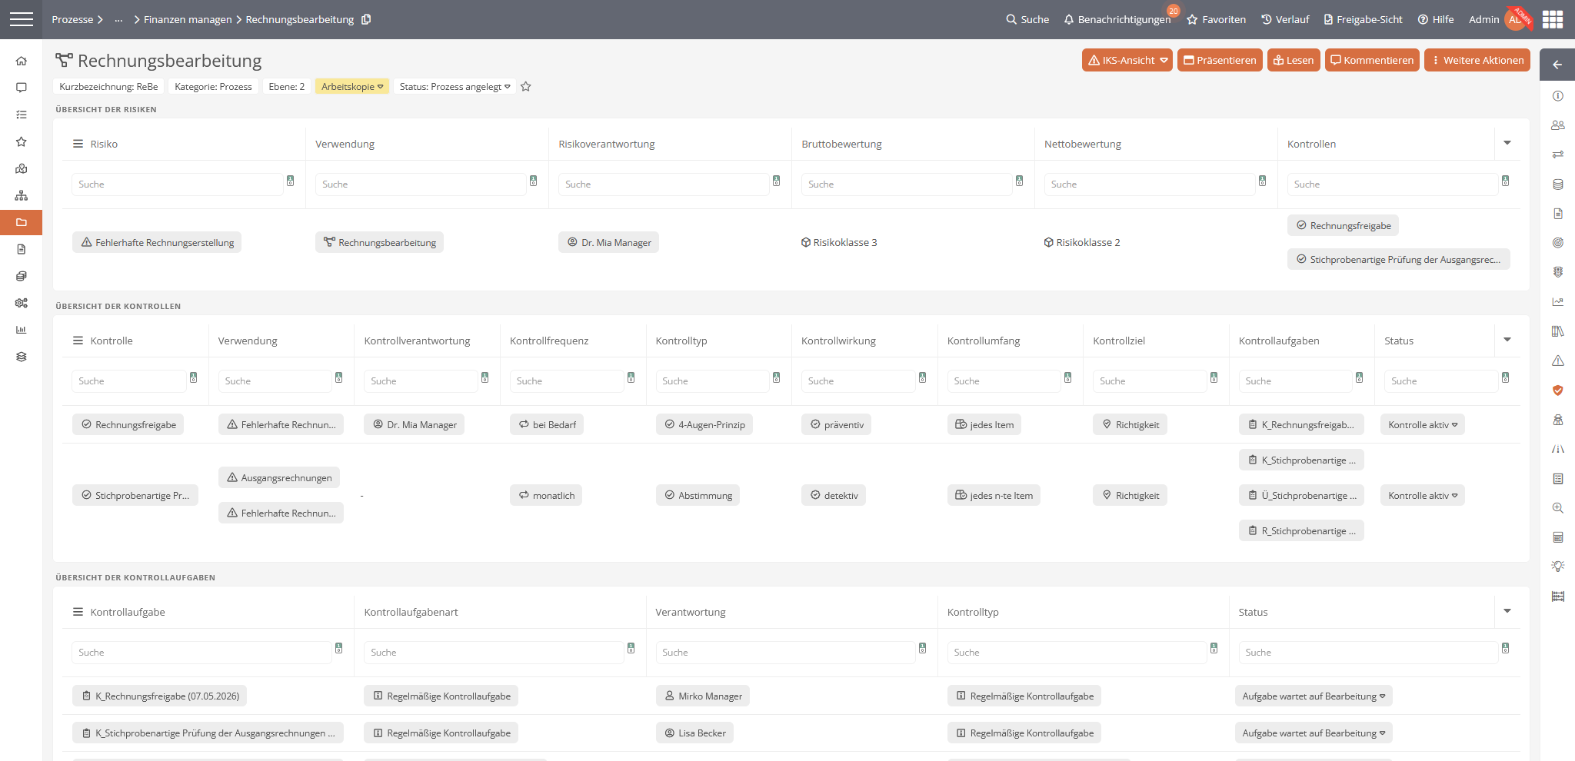Open the target icon in right sidebar

pyautogui.click(x=1558, y=243)
